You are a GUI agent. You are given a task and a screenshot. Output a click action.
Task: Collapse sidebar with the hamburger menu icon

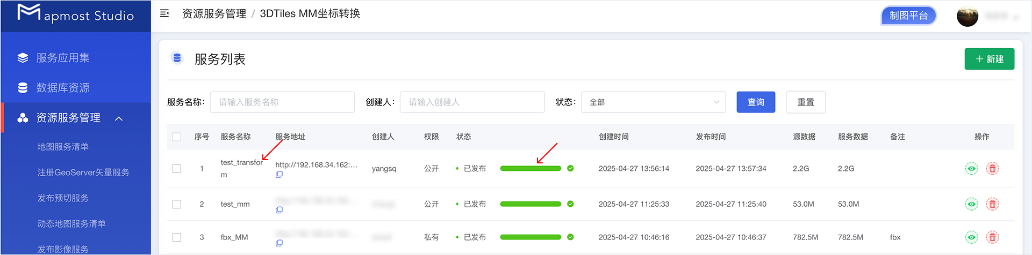point(164,13)
